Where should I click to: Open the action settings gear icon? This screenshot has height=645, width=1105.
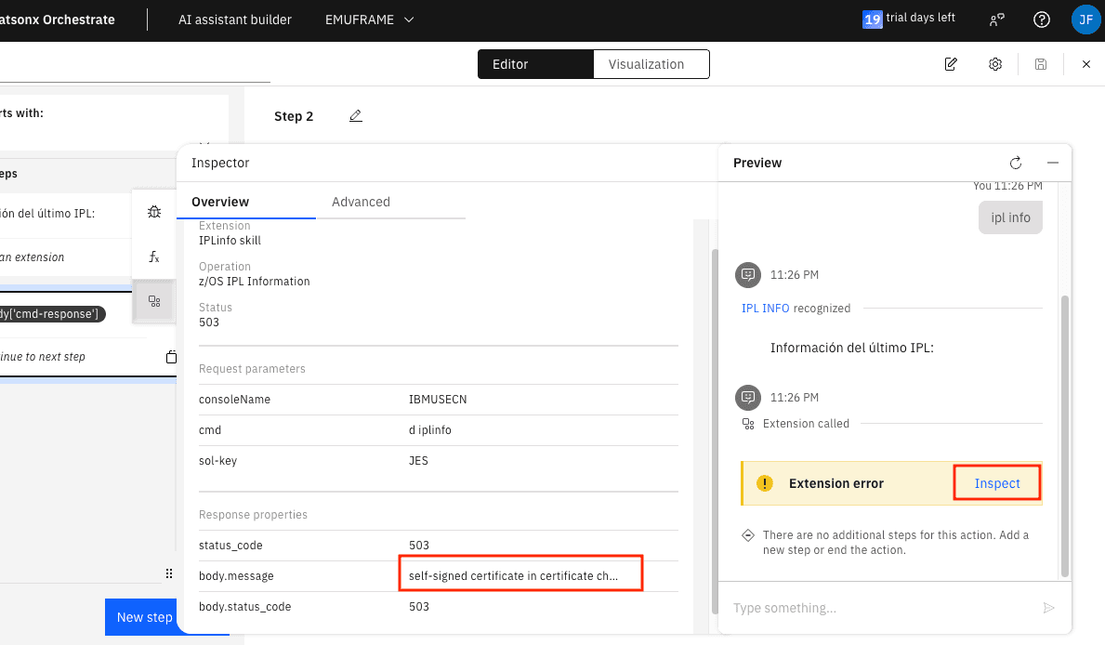[995, 64]
